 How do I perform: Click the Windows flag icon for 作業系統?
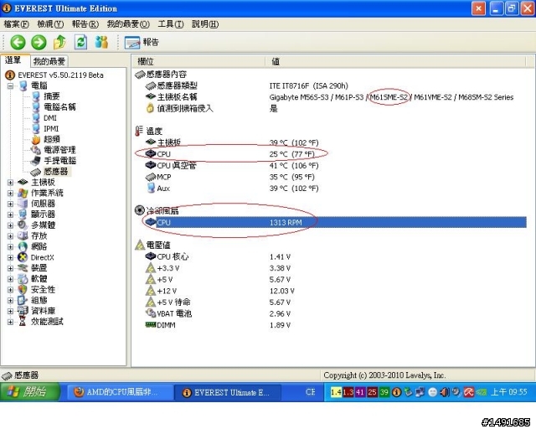[23, 194]
